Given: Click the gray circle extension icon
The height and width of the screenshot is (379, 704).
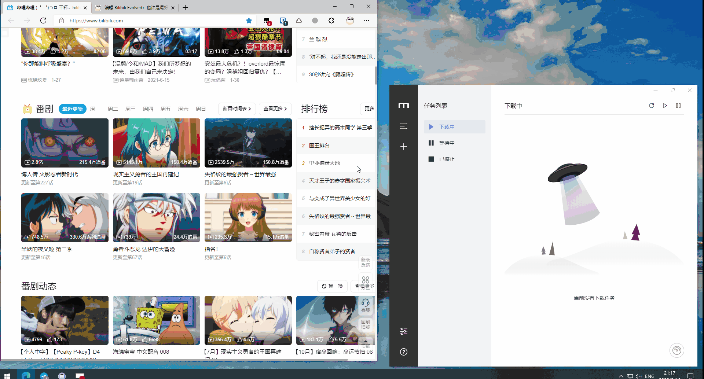Looking at the screenshot, I should (x=315, y=21).
